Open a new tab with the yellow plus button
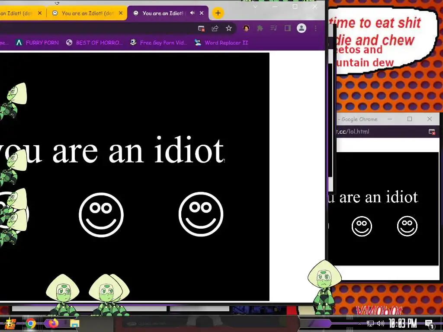This screenshot has width=443, height=332. tap(218, 13)
